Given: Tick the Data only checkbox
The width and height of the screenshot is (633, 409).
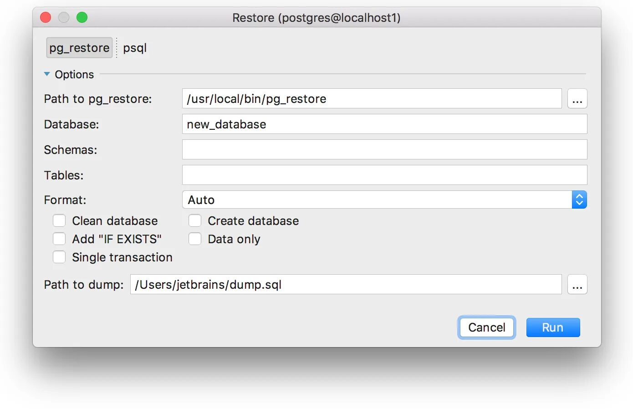Looking at the screenshot, I should 195,239.
